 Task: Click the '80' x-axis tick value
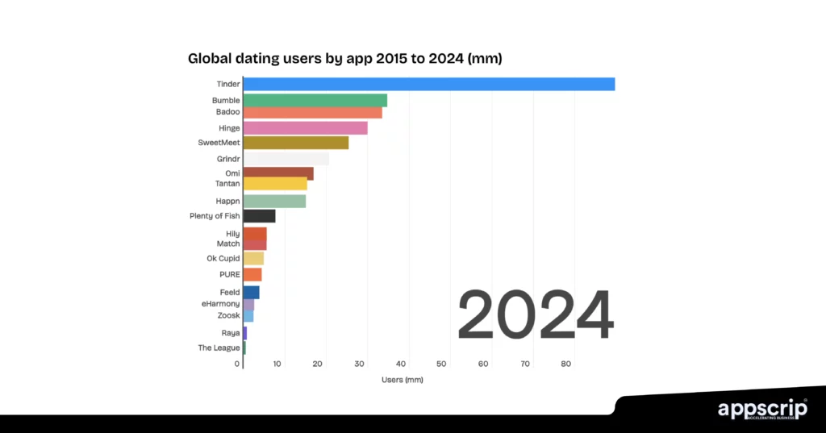point(565,364)
